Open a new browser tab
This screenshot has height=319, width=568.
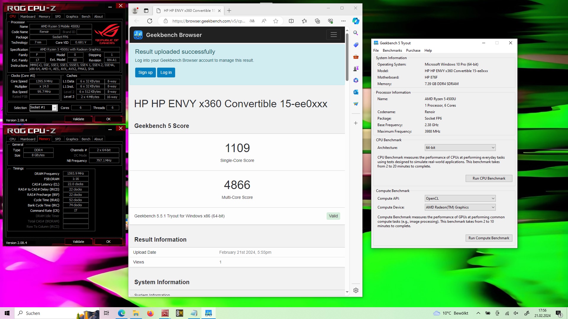click(229, 11)
